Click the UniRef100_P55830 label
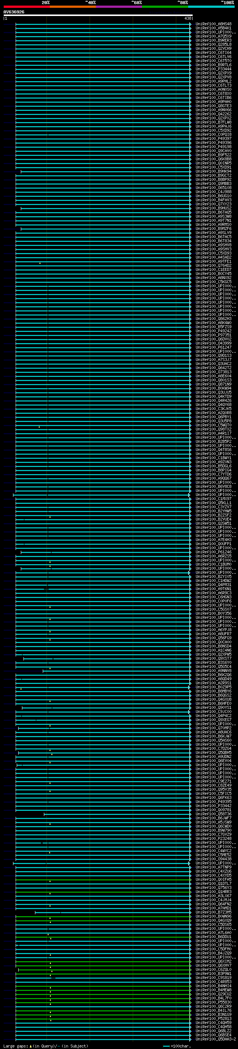Screen dimensions: 238x1049 (213, 1002)
